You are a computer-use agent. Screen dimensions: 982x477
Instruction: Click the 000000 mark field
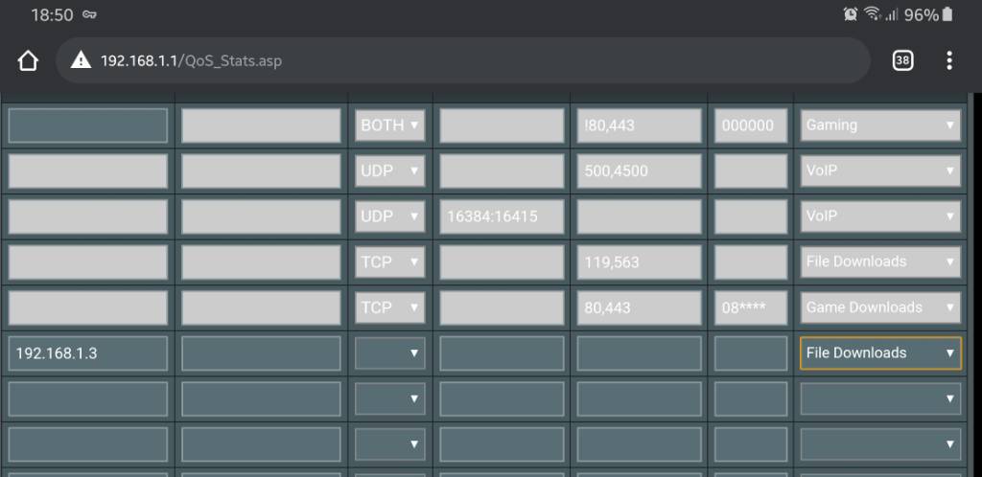pos(751,125)
